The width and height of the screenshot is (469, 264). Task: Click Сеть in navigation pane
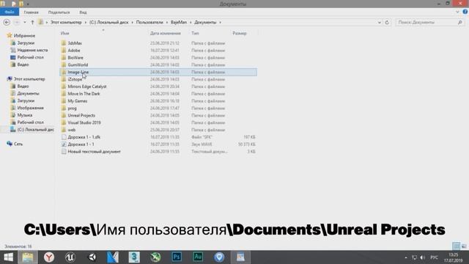18,144
